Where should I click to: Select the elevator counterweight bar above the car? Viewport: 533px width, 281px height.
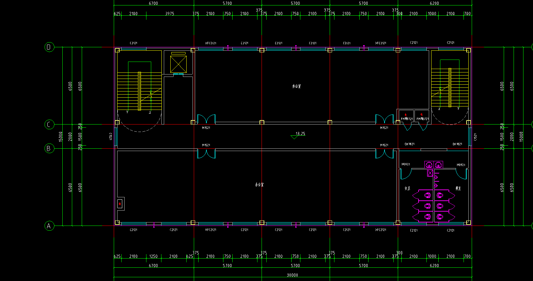click(178, 53)
